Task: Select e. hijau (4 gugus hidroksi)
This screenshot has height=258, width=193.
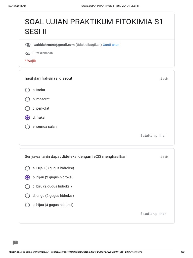Action: [x=27, y=205]
